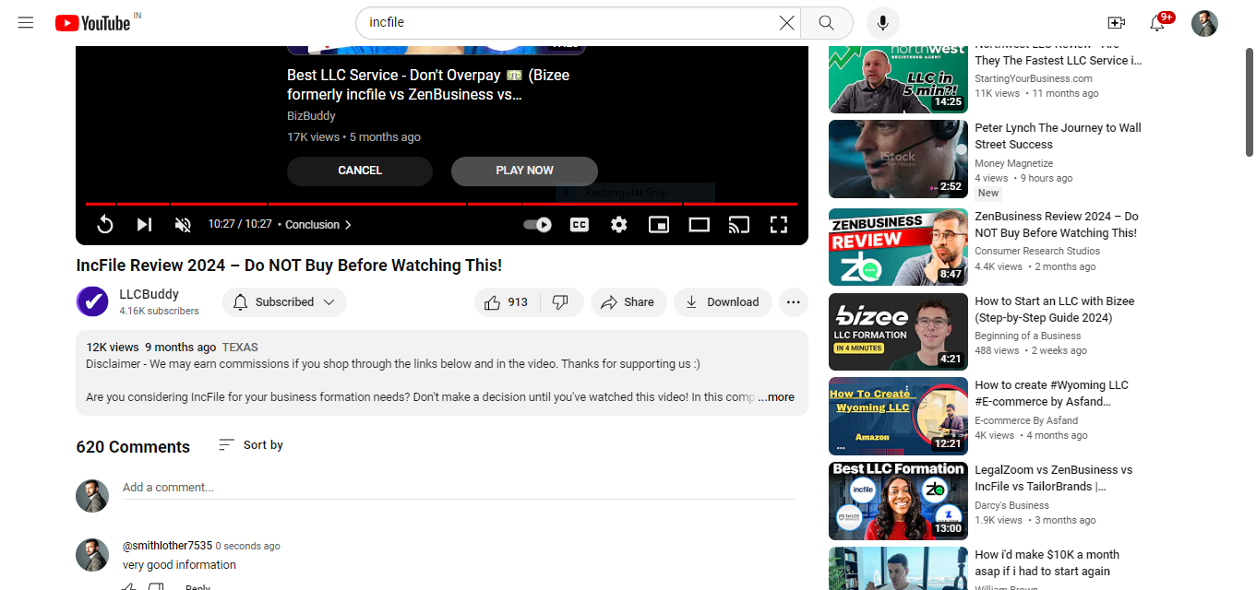The height and width of the screenshot is (590, 1256).
Task: Open the BizBuddy channel link
Action: coord(311,116)
